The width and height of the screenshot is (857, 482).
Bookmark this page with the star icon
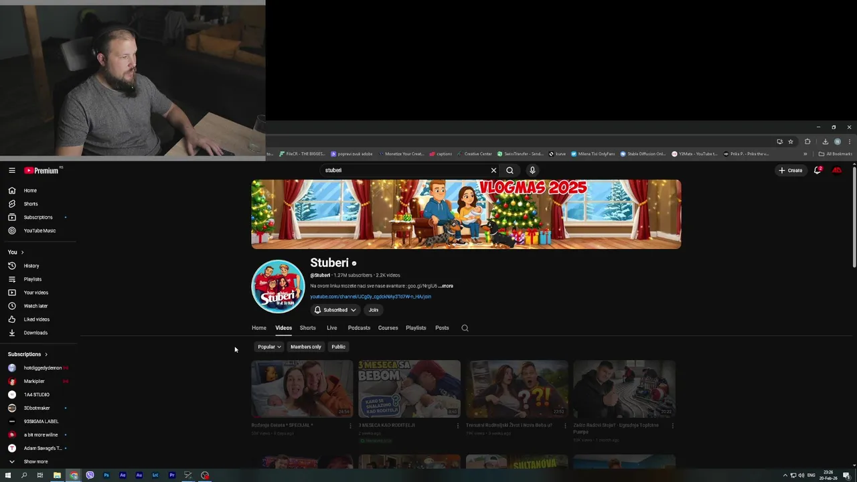791,142
